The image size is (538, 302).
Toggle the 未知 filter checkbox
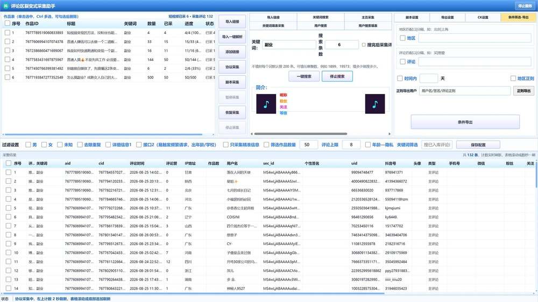(x=60, y=145)
